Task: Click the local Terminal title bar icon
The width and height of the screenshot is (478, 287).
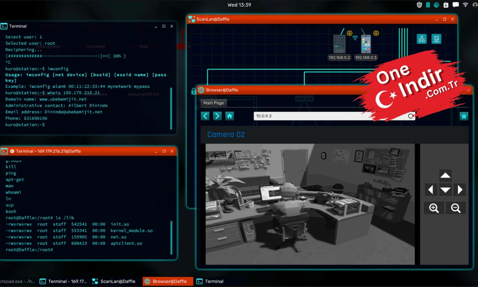Action: coord(4,26)
